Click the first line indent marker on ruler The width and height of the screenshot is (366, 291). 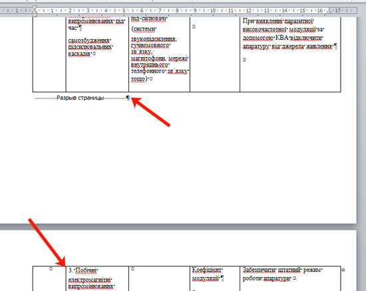tap(35, 7)
